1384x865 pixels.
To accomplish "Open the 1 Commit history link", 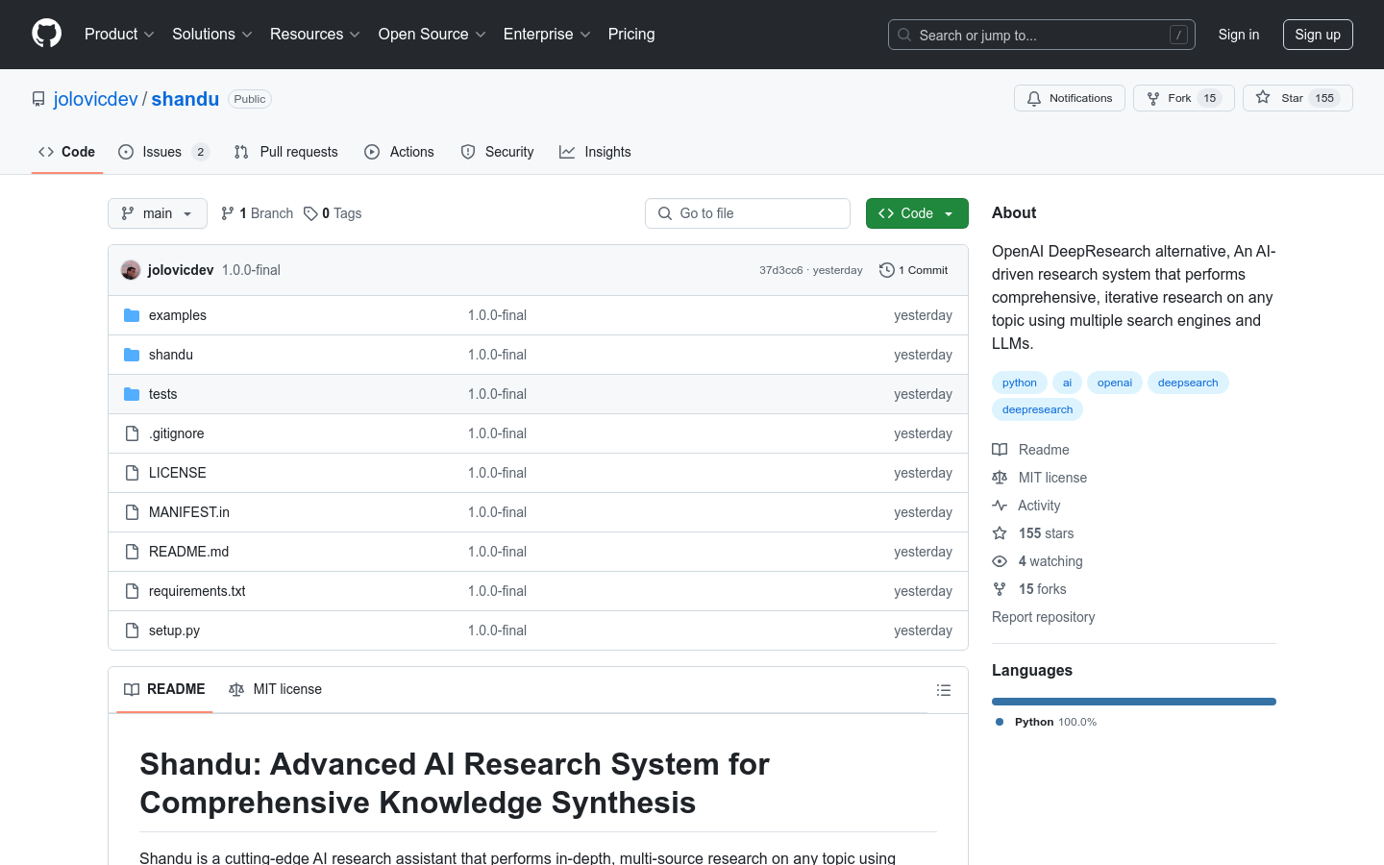I will 914,270.
